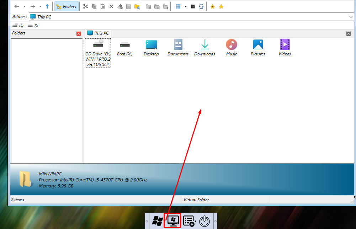Image resolution: width=356 pixels, height=229 pixels.
Task: Open the Favorites star icon
Action: (221, 7)
